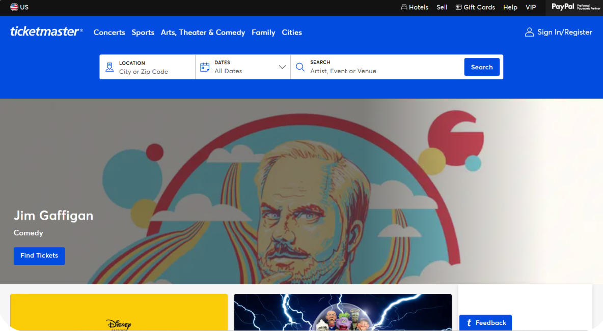
Task: Expand the All Dates dropdown chevron
Action: (282, 67)
